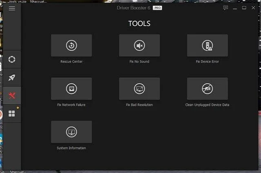Click the Fix Network Failure label
The width and height of the screenshot is (261, 173).
71,105
